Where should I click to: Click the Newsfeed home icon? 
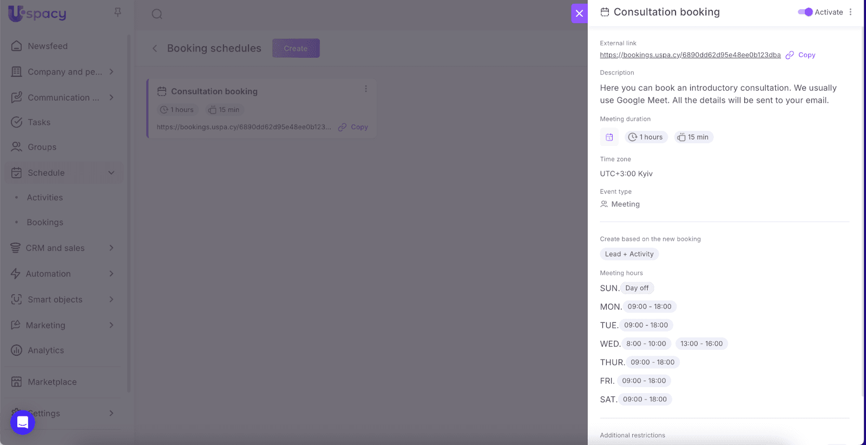tap(17, 46)
